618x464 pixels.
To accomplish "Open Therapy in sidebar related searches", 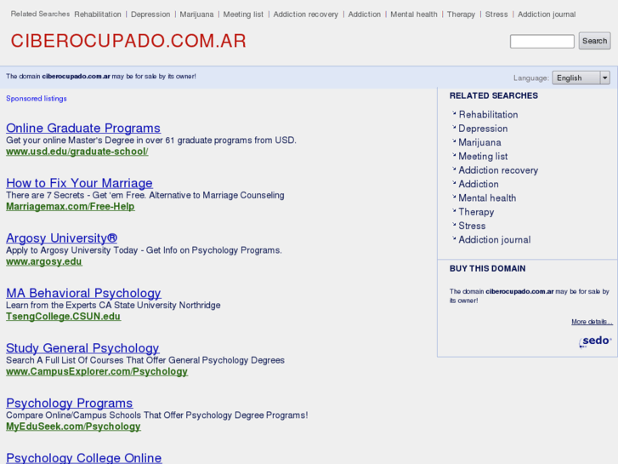I will (x=476, y=212).
